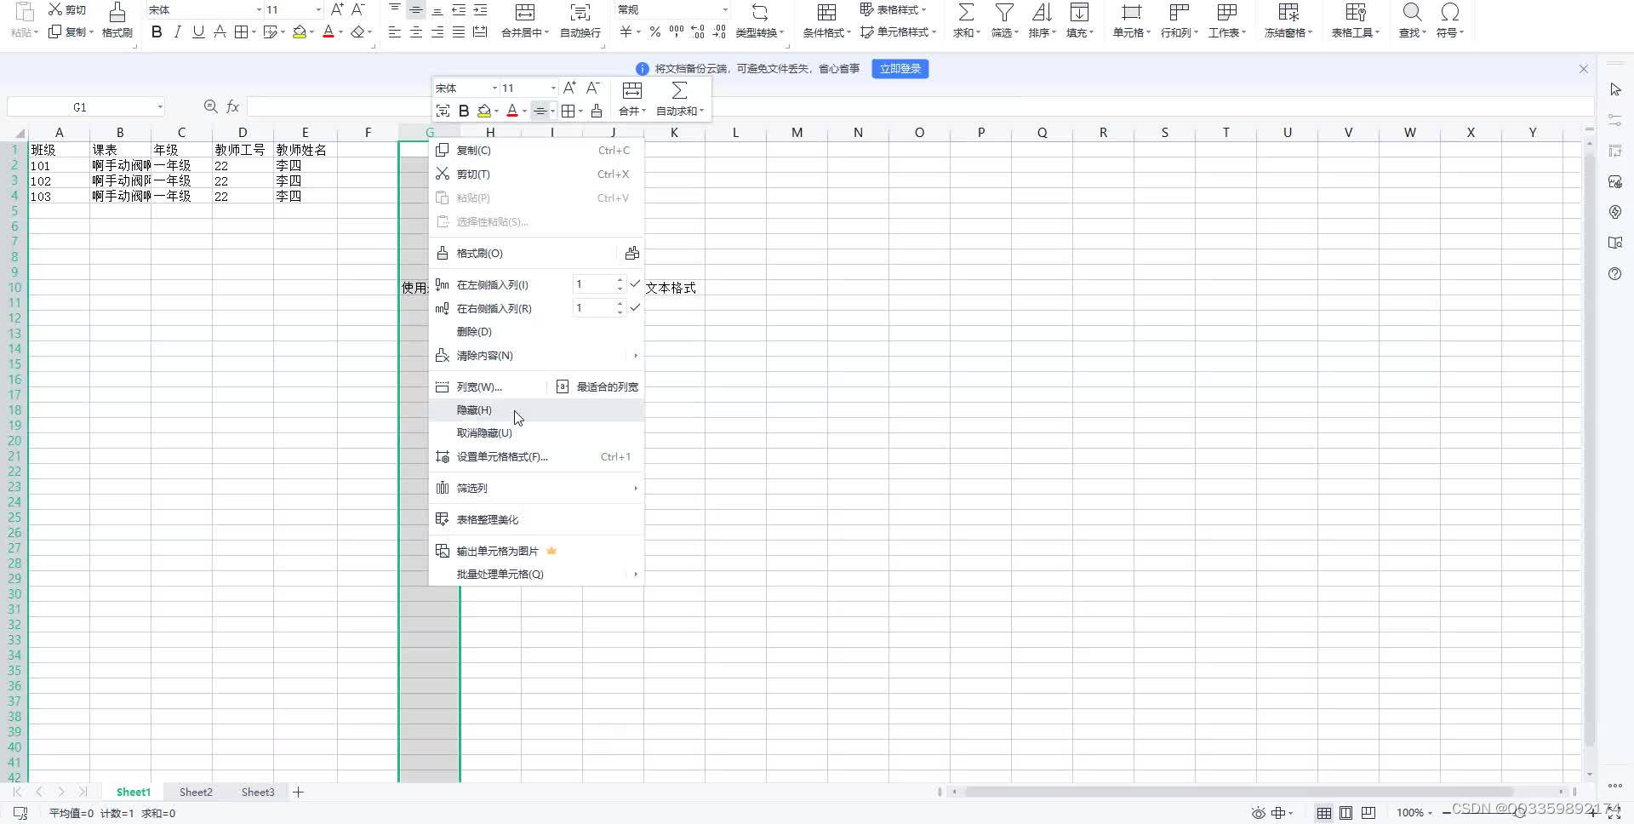This screenshot has width=1634, height=824.
Task: Confirm insert column left checkmark
Action: point(635,284)
